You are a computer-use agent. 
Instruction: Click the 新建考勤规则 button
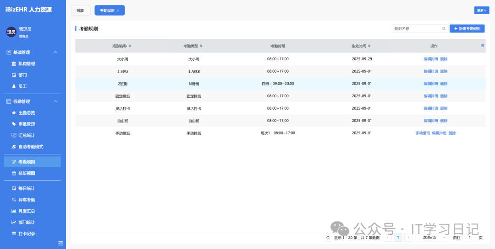point(467,28)
